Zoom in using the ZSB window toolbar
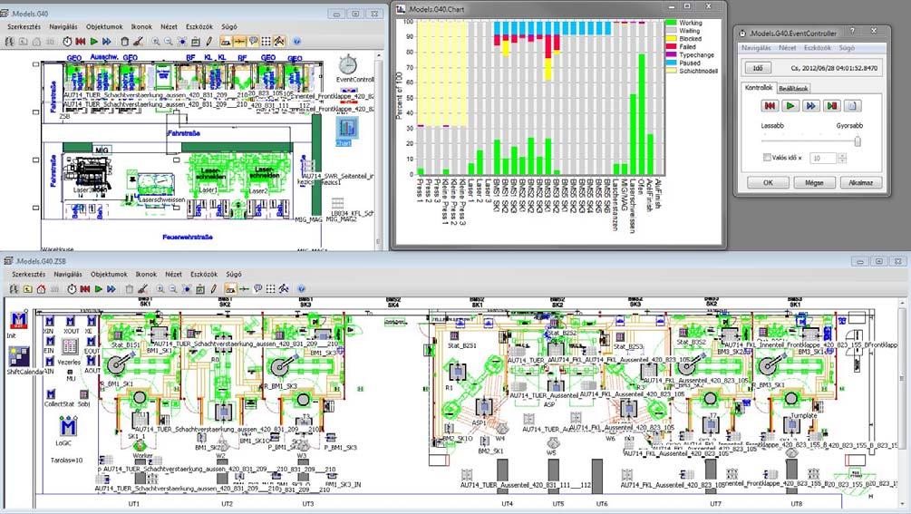This screenshot has height=514, width=911. pyautogui.click(x=160, y=289)
